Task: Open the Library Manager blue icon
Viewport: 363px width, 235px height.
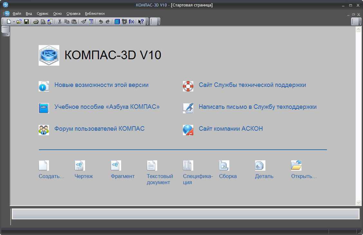Action: coord(117,22)
